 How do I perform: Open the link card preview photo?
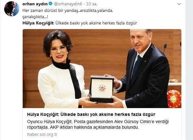pyautogui.click(x=102, y=69)
